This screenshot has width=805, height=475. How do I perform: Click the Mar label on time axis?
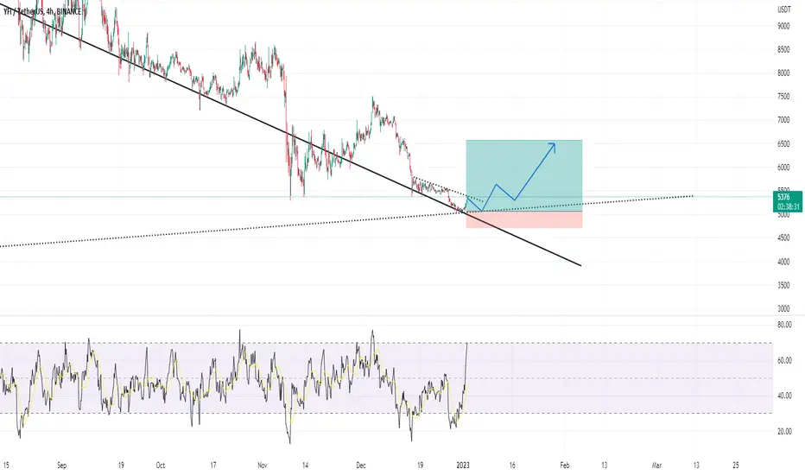click(x=656, y=465)
